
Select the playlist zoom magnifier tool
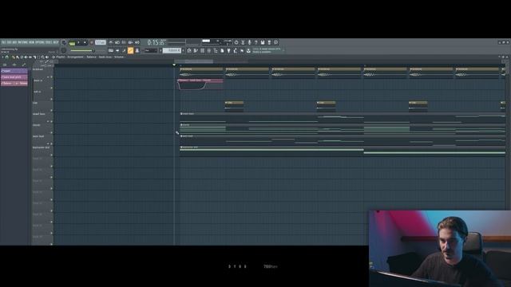point(42,57)
